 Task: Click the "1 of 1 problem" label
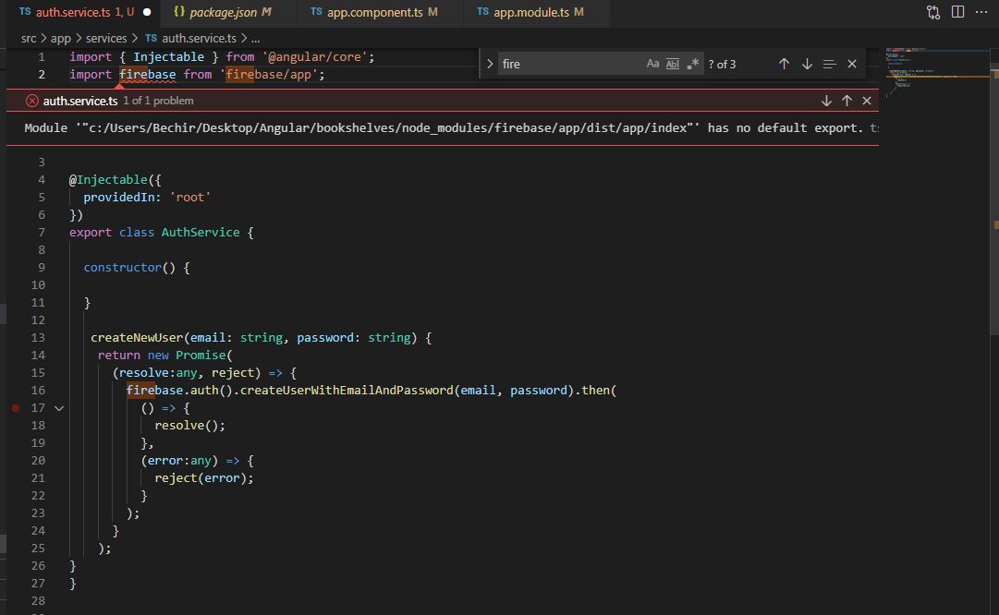tap(158, 101)
